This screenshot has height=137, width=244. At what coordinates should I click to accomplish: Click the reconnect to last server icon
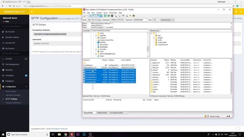[x=119, y=16]
